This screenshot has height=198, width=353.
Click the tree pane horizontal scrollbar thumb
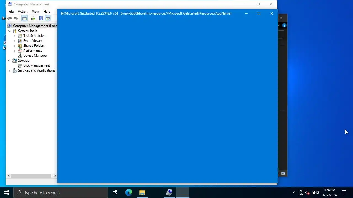(x=31, y=175)
